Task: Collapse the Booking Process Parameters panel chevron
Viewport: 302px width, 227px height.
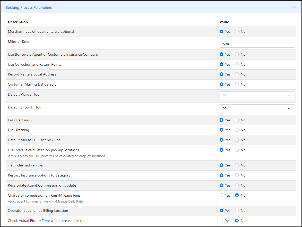Action: click(294, 7)
